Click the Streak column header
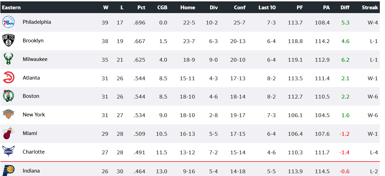Image resolution: width=385 pixels, height=176 pixels. (x=370, y=8)
